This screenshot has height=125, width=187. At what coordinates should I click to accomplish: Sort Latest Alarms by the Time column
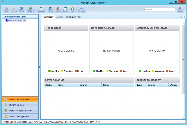pos(67,85)
